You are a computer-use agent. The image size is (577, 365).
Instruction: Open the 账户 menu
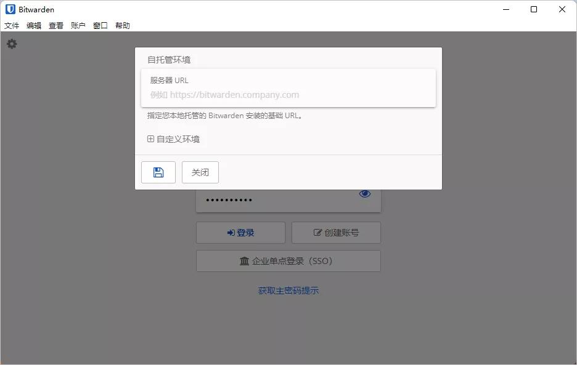click(x=78, y=25)
